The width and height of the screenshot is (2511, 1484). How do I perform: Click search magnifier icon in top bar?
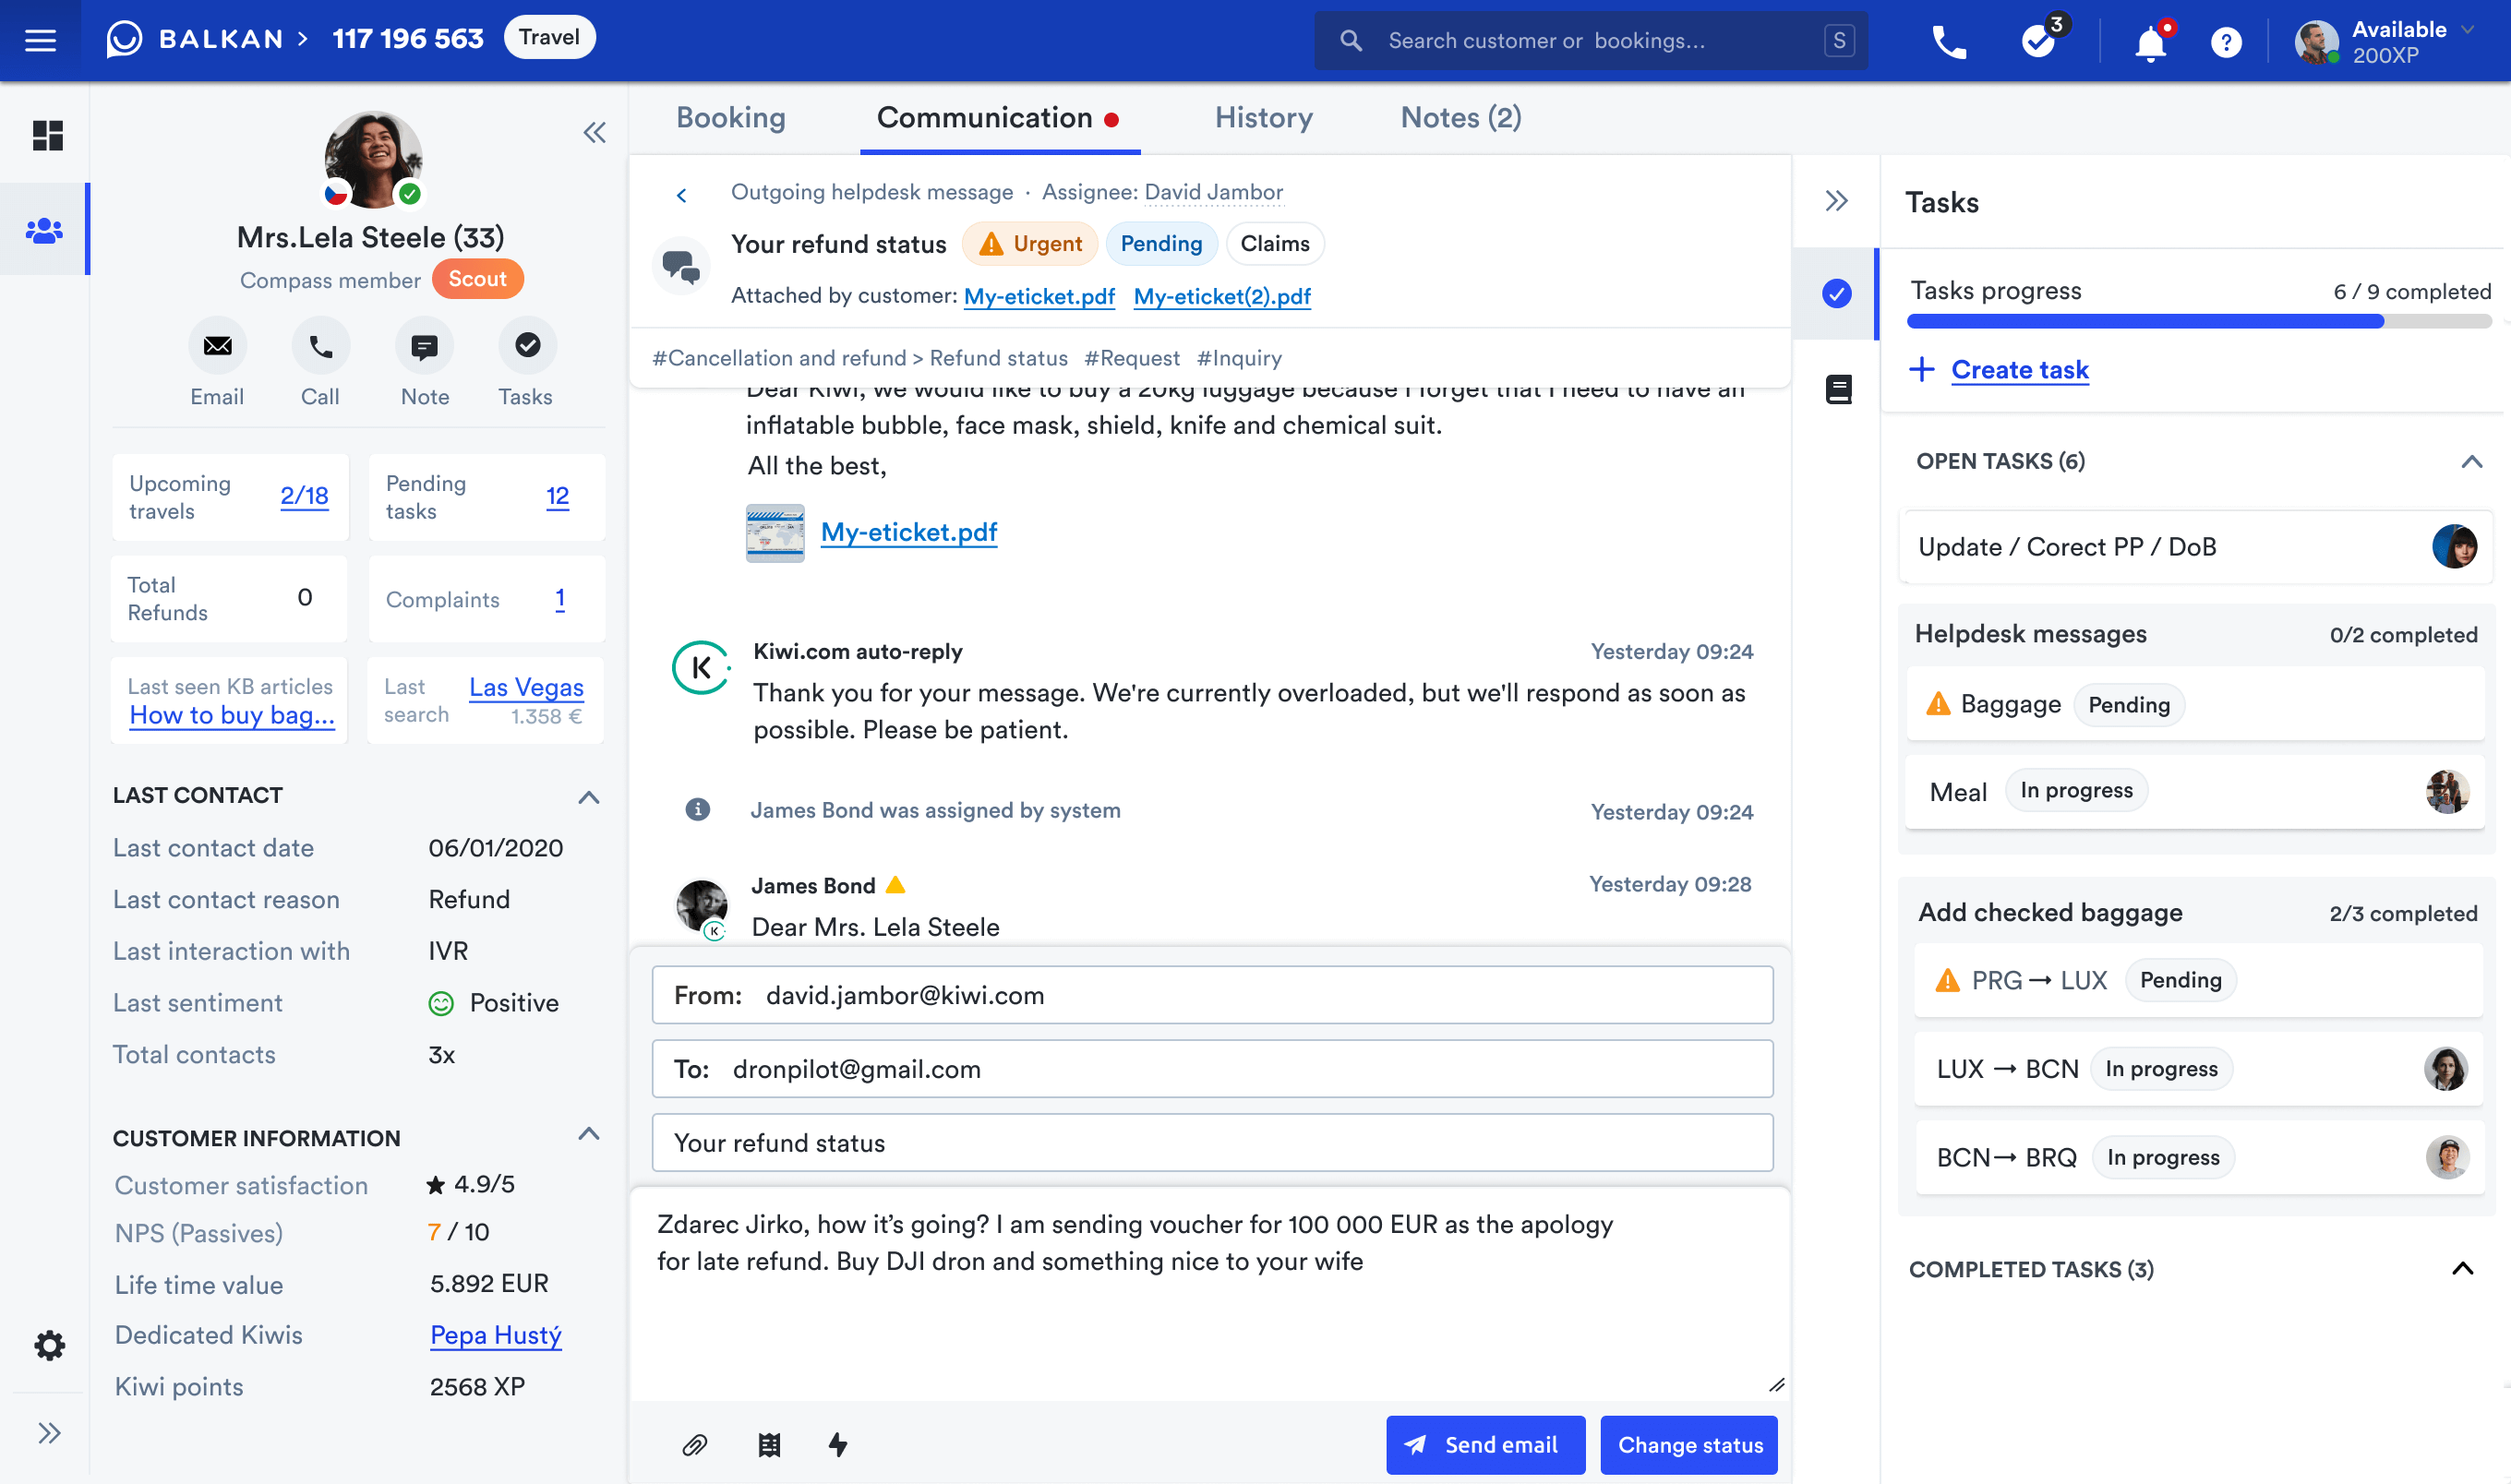tap(1351, 40)
